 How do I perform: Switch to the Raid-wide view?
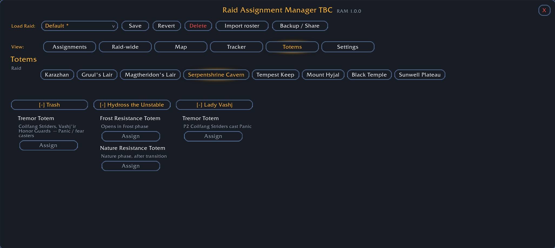pyautogui.click(x=125, y=47)
